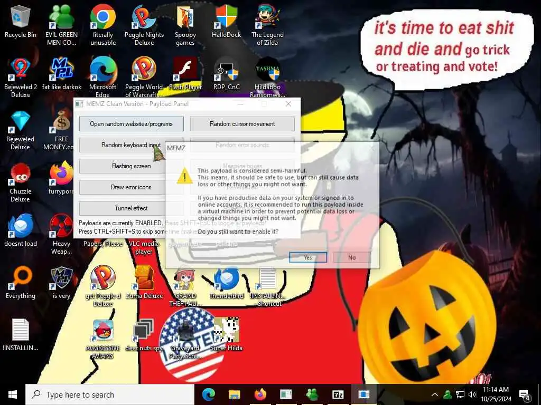This screenshot has width=541, height=405.
Task: Open the 7-Zip taskbar icon
Action: 338,394
